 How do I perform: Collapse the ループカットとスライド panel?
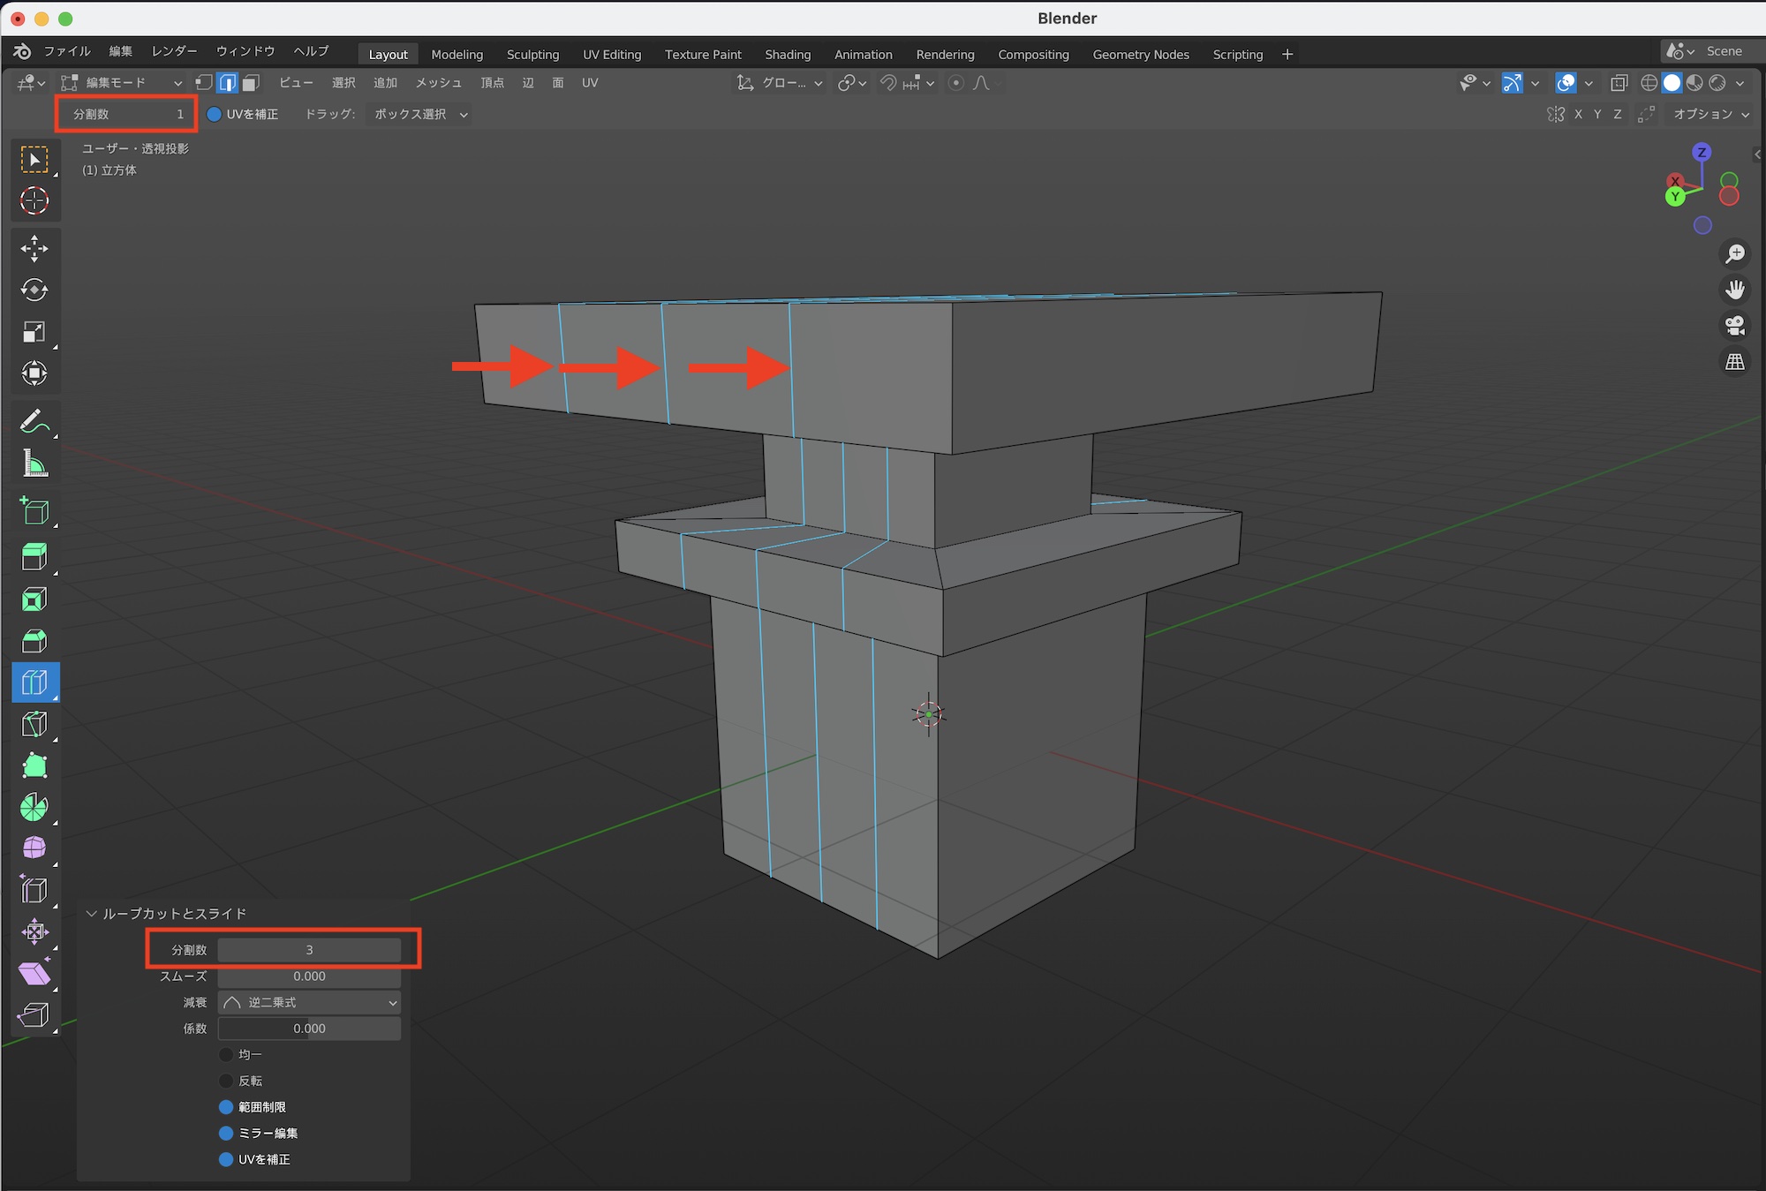coord(91,914)
